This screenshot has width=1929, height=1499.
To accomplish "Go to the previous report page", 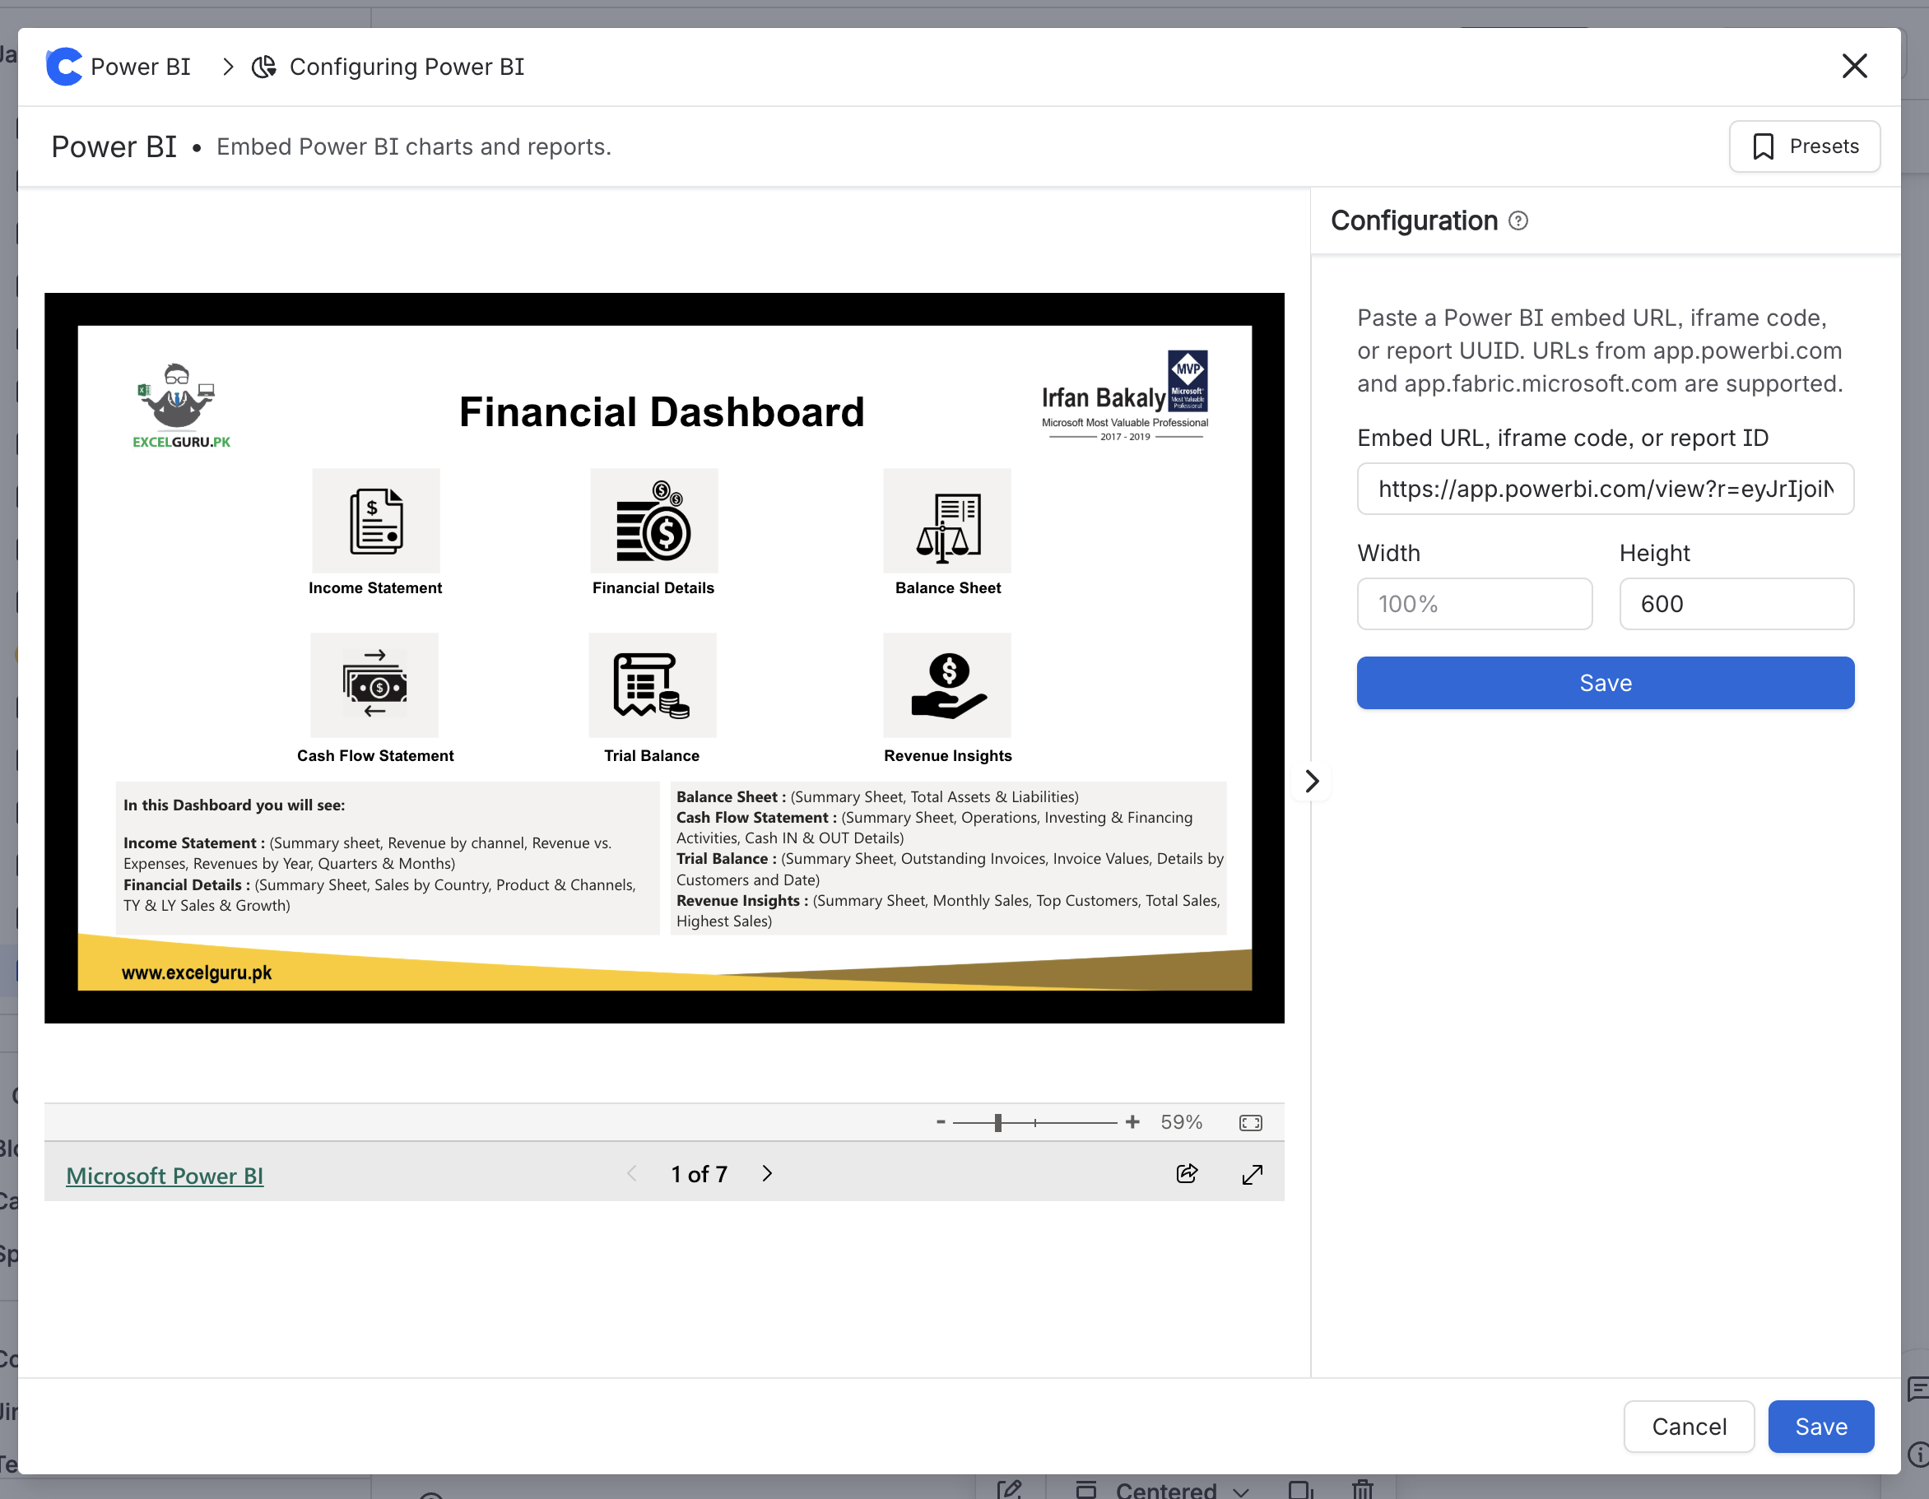I will tap(631, 1173).
